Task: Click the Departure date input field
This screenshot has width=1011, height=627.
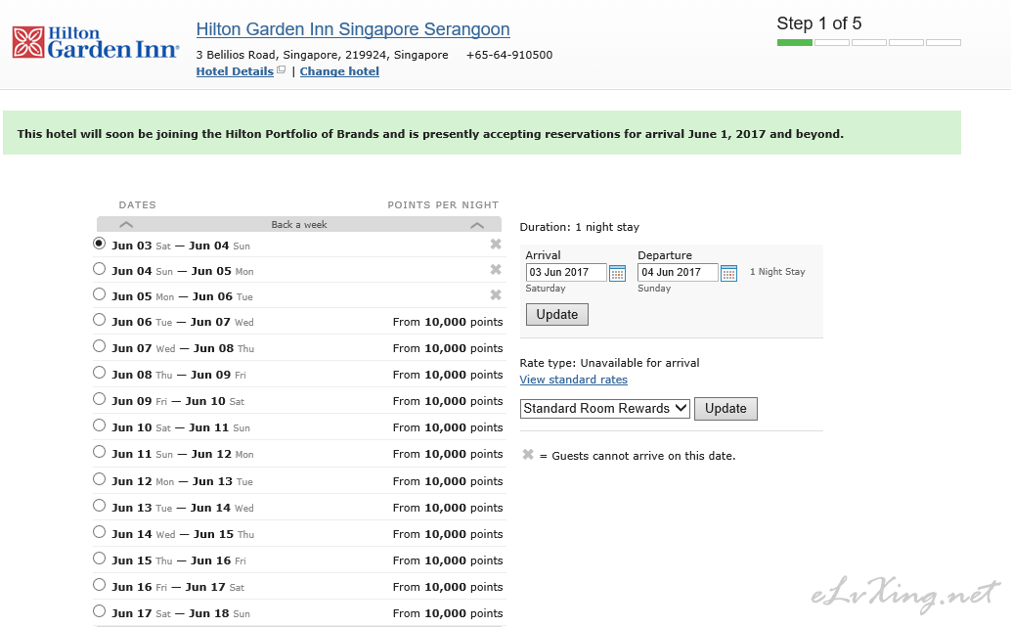Action: [x=678, y=272]
